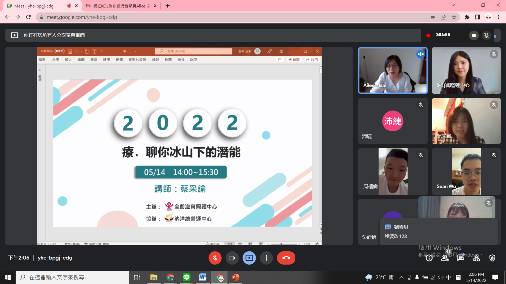Hang up the Google Meet call

coord(286,258)
